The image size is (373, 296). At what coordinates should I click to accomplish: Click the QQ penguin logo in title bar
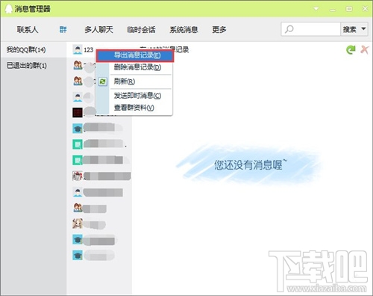tap(9, 9)
